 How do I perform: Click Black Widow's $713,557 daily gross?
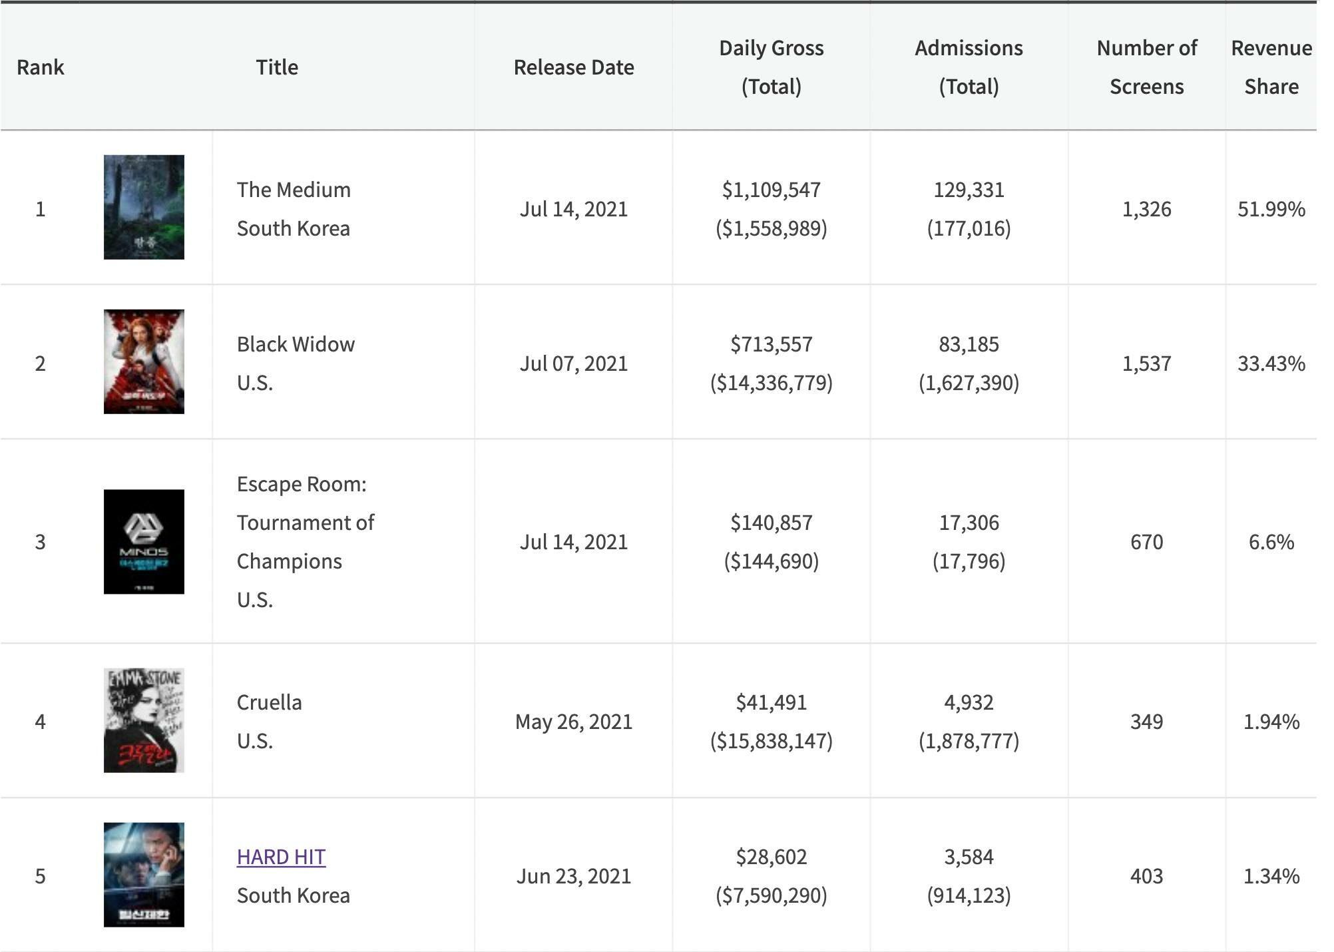771,344
